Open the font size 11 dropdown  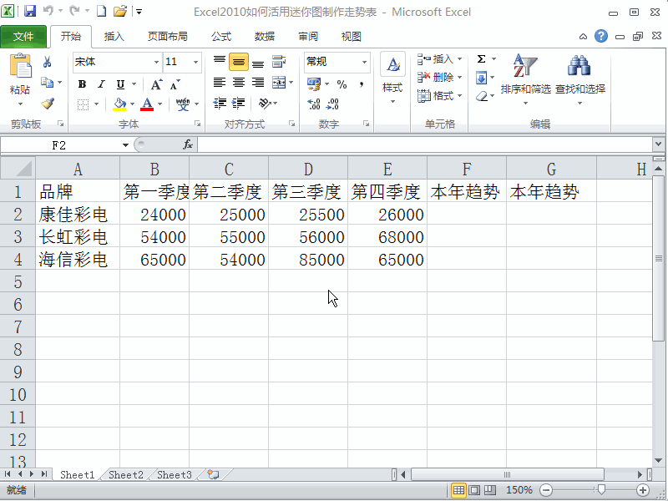tap(195, 62)
